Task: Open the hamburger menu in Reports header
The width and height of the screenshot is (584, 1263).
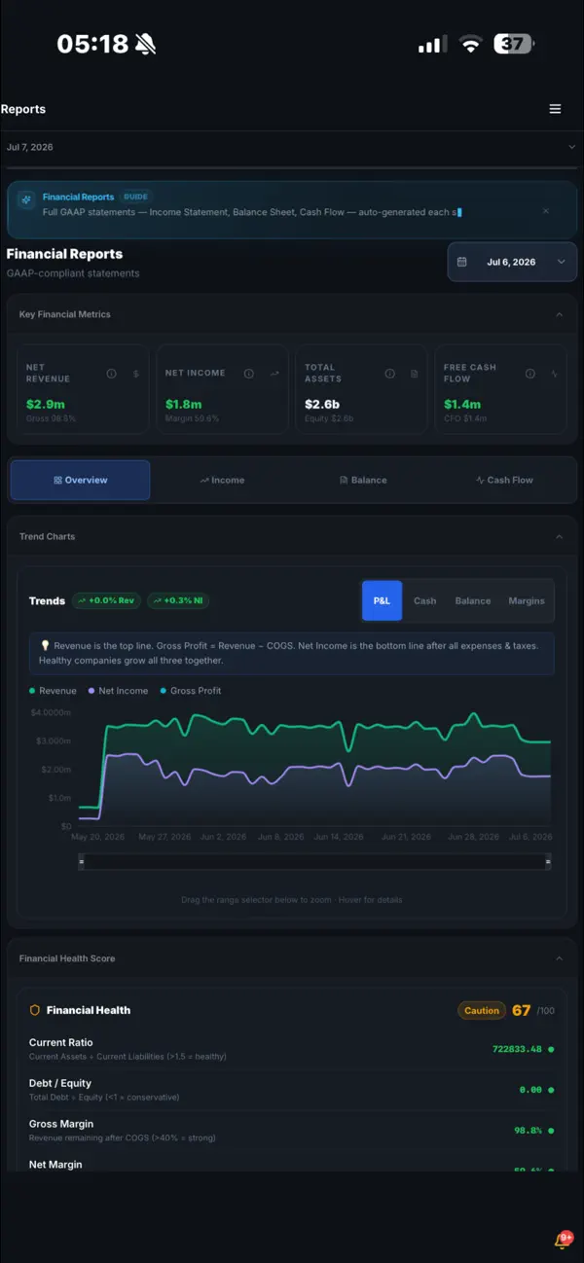Action: [555, 109]
